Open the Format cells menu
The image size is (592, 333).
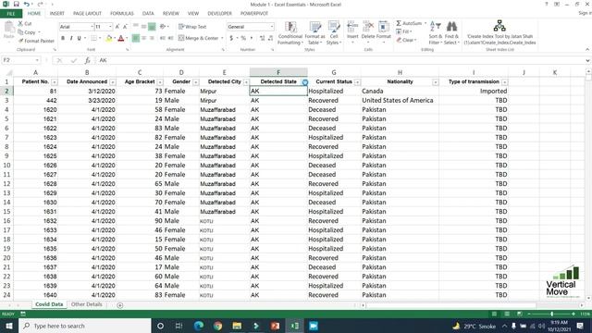(384, 32)
